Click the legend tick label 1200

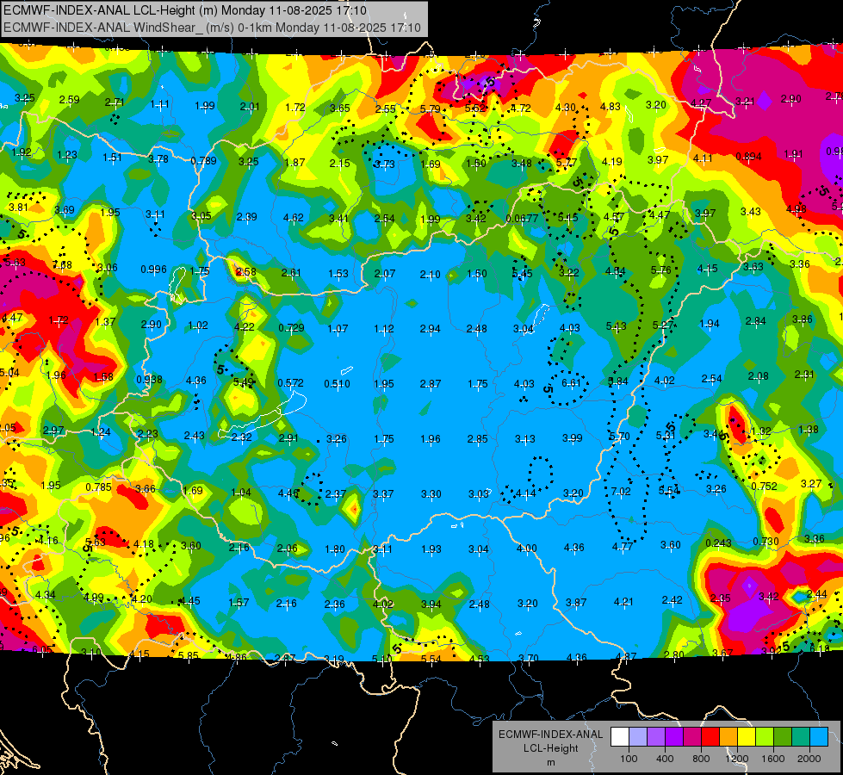(737, 759)
